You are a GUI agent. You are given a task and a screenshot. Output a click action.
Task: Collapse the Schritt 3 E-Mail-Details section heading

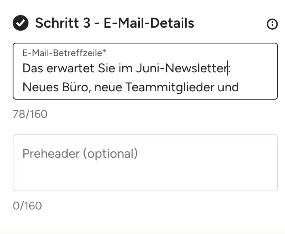pos(114,23)
